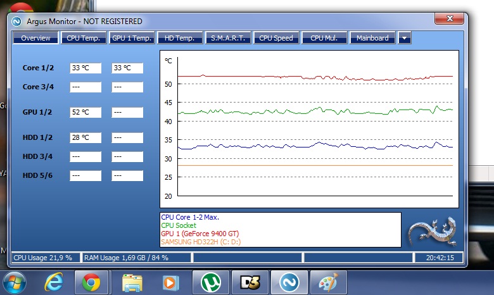This screenshot has width=494, height=295.
Task: Switch to the Overview tab
Action: pos(35,38)
